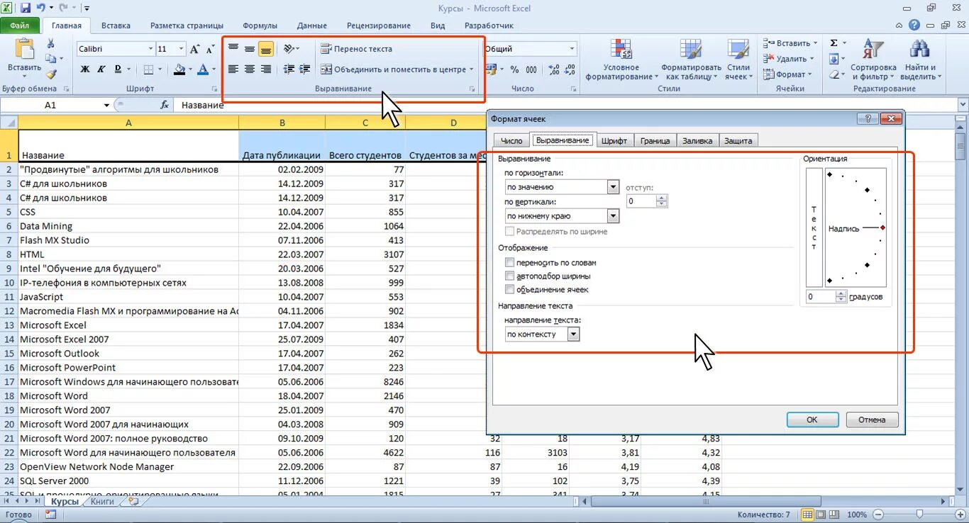Viewport: 969px width, 523px height.
Task: Open the Файл tab
Action: pyautogui.click(x=19, y=26)
